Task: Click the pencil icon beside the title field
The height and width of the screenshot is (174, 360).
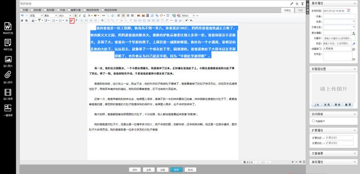Action: point(292,4)
